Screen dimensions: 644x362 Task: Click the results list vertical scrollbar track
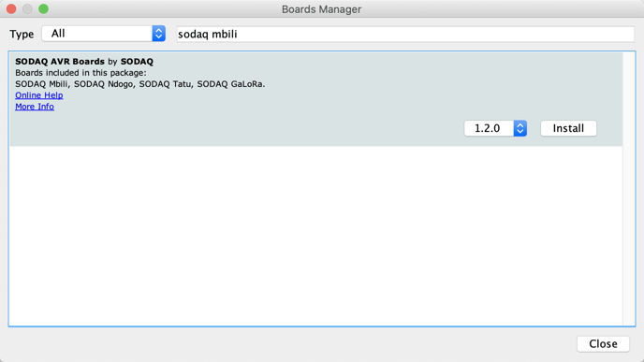click(628, 189)
